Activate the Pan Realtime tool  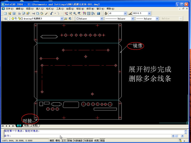[x=66, y=13]
